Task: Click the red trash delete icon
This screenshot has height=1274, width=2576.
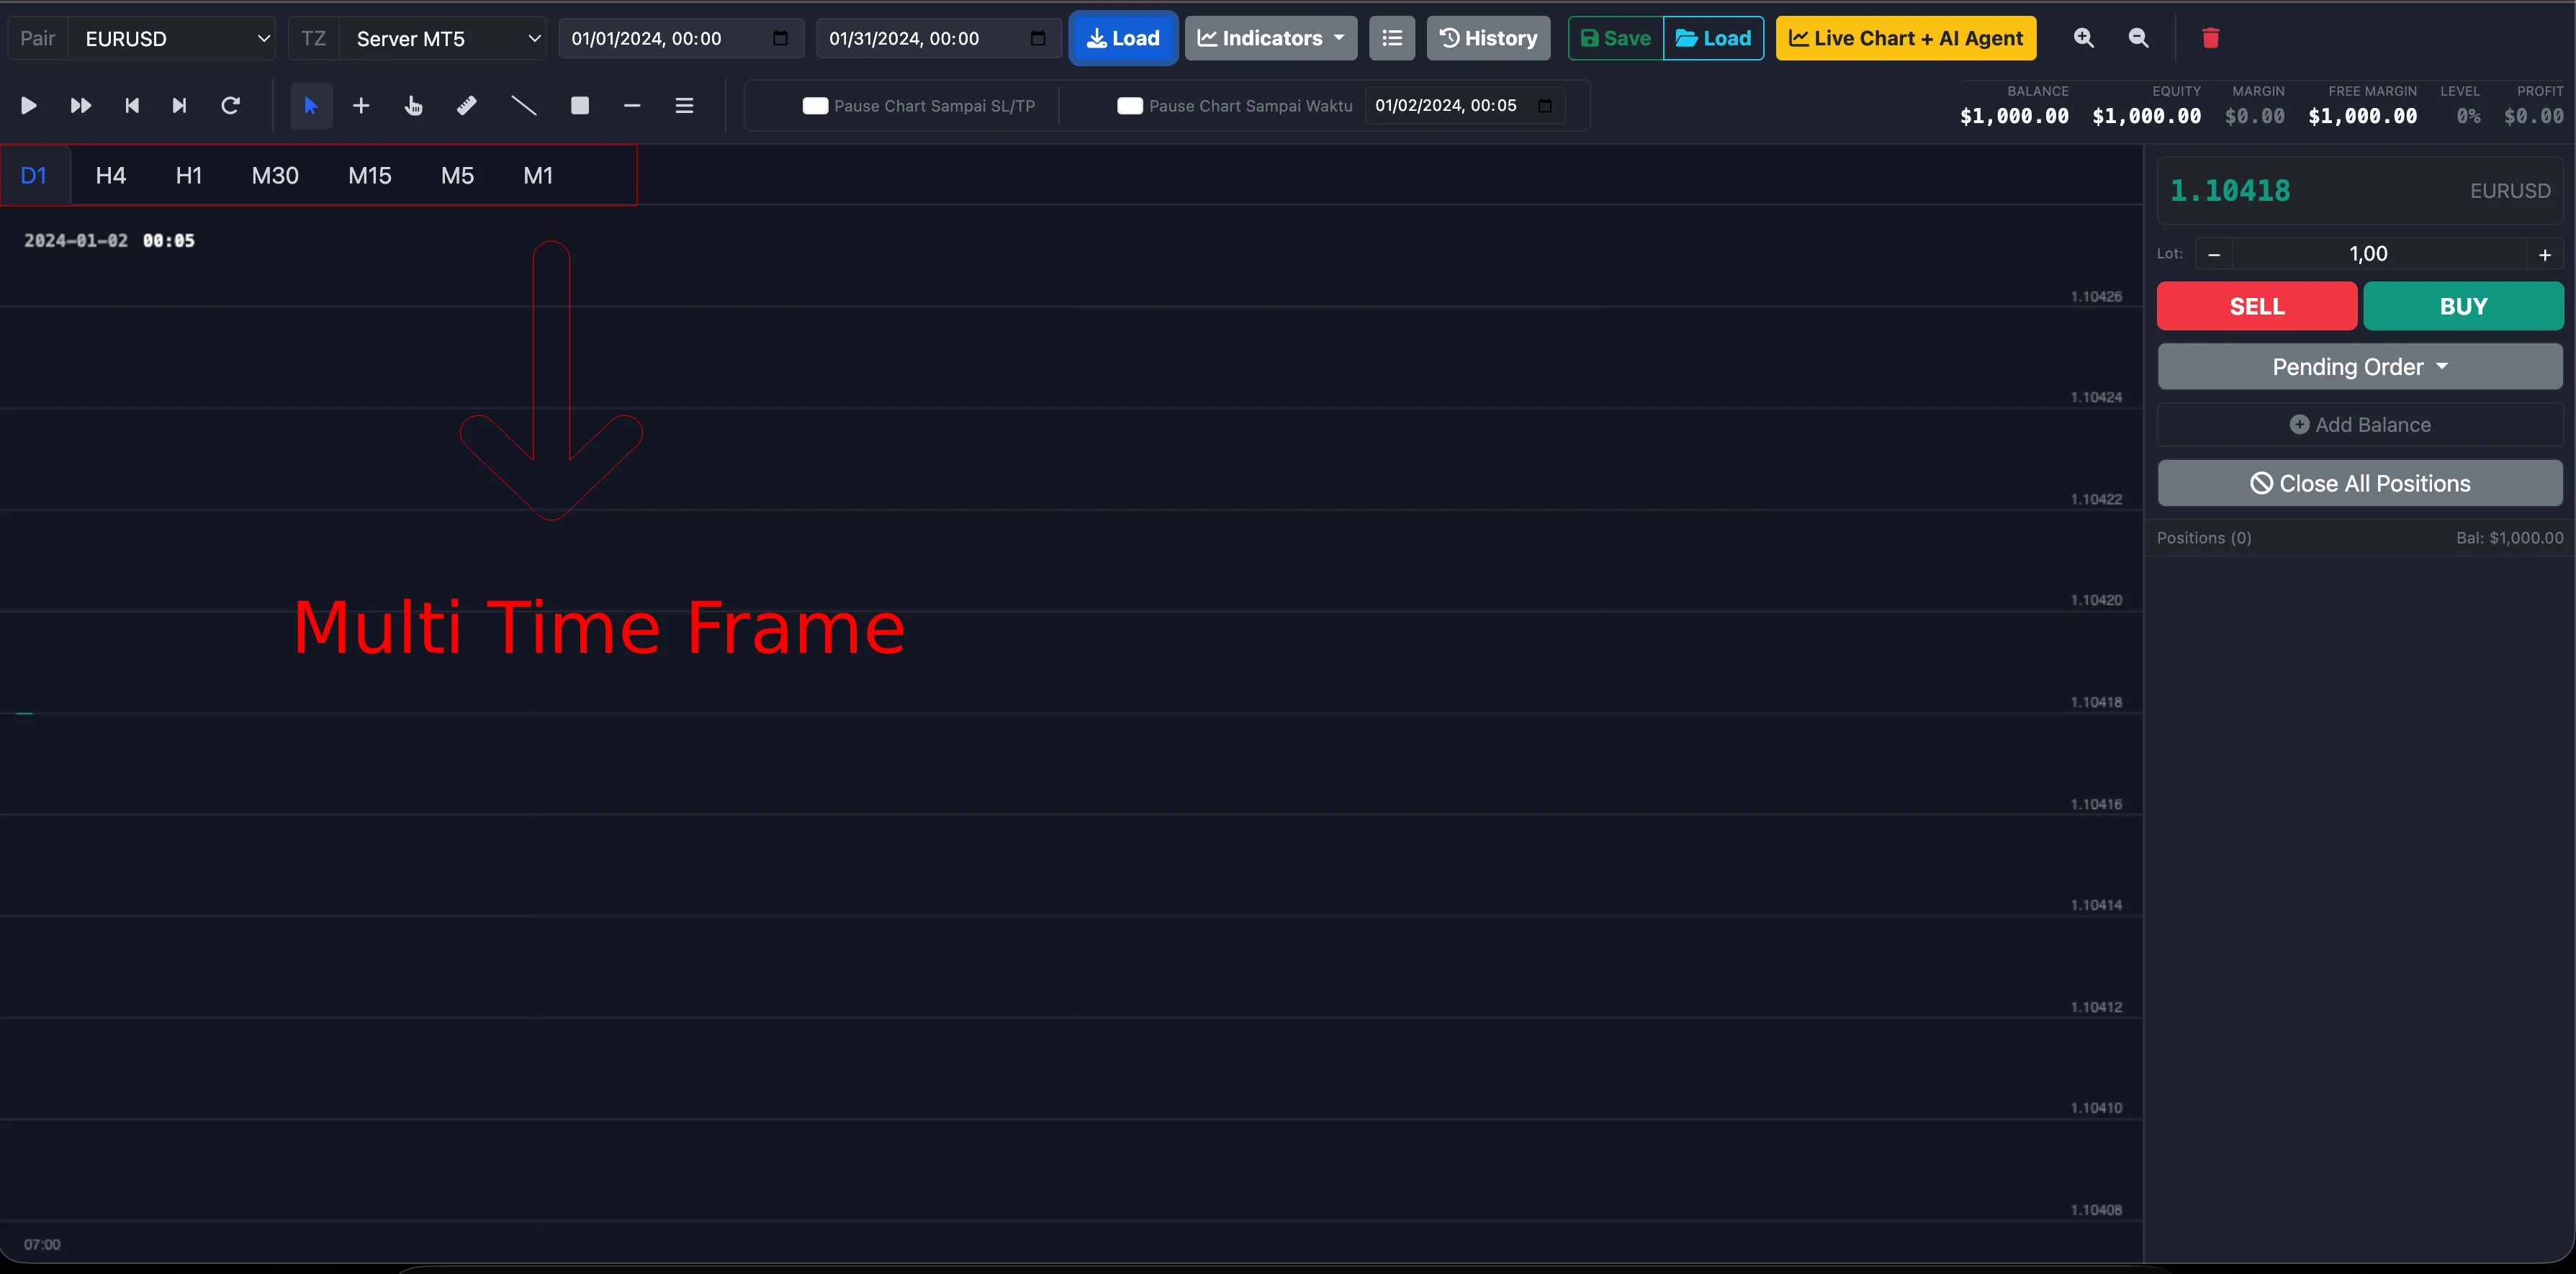Action: coord(2211,38)
